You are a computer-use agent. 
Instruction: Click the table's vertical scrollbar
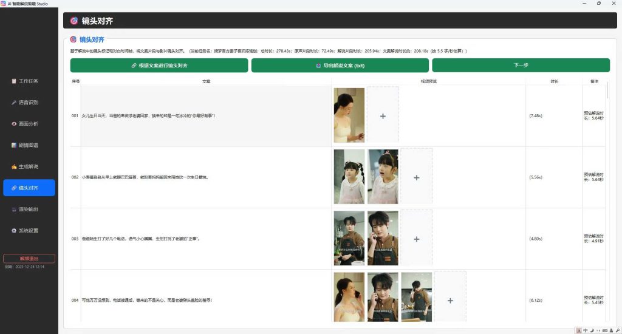pyautogui.click(x=607, y=91)
